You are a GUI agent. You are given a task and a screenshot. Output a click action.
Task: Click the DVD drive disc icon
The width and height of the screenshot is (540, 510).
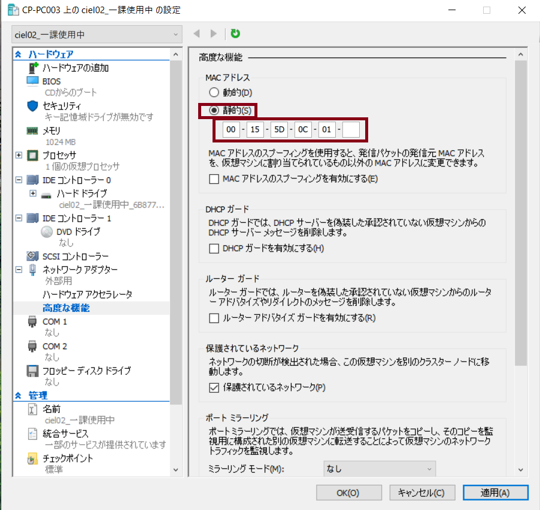[47, 232]
